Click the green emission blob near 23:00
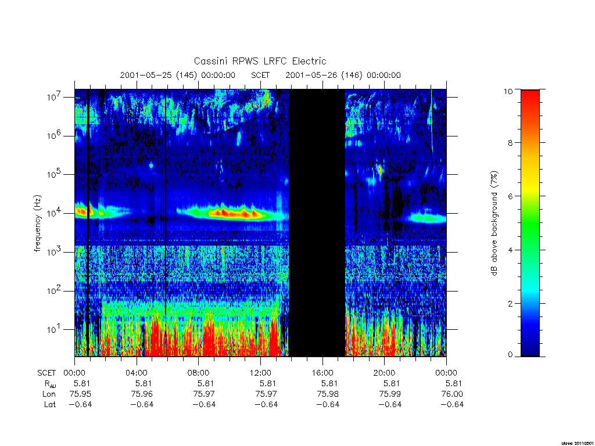595x446 pixels. (428, 218)
